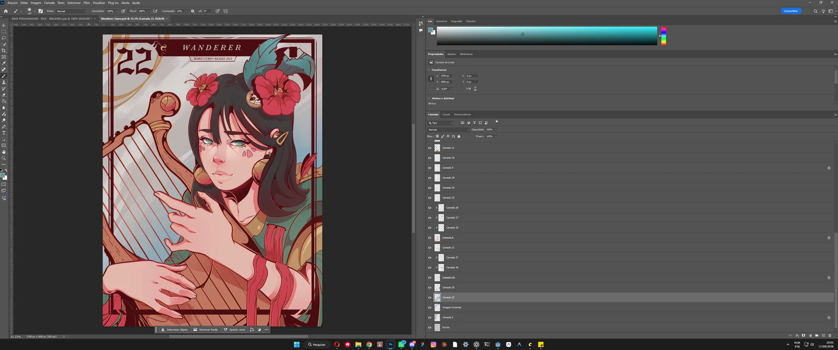The width and height of the screenshot is (838, 350).
Task: Select the Hand tool
Action: pyautogui.click(x=4, y=152)
